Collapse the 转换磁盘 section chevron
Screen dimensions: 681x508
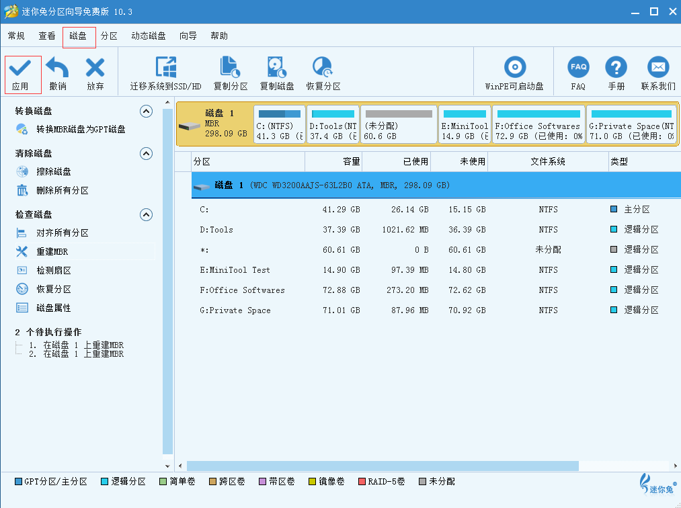click(147, 112)
